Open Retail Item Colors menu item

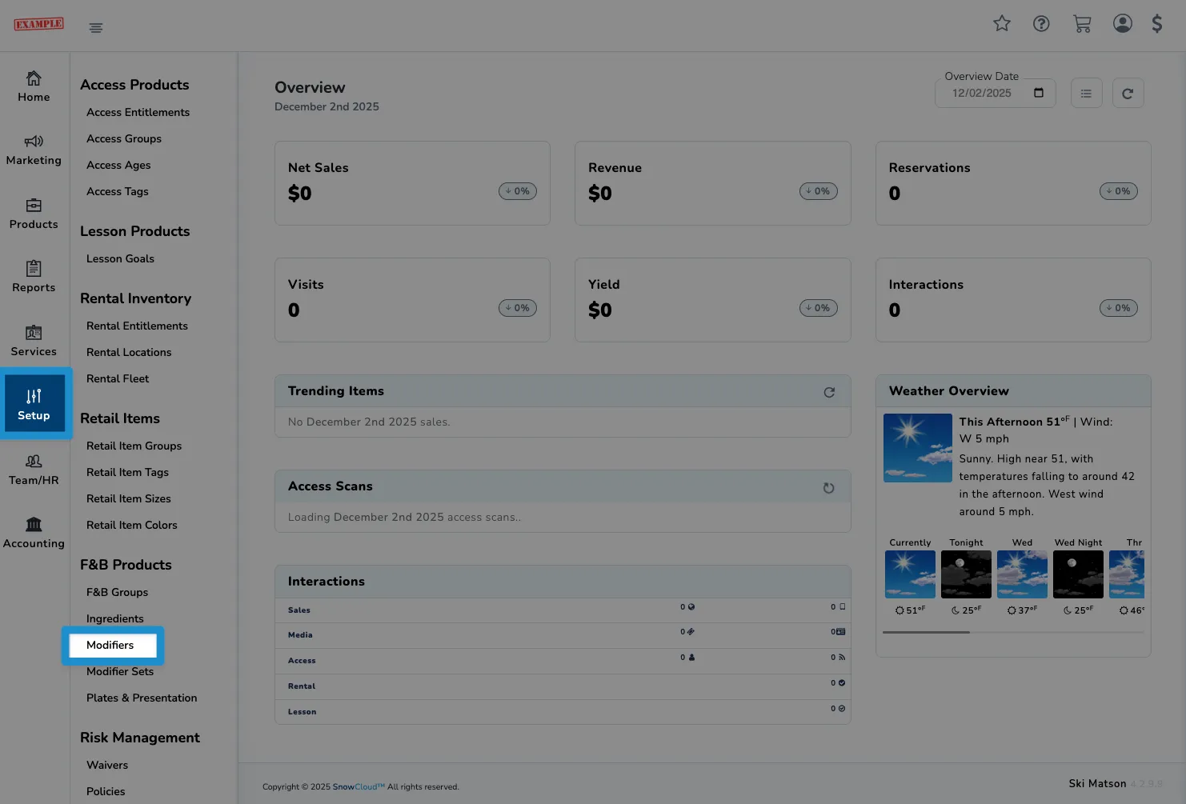click(x=132, y=526)
